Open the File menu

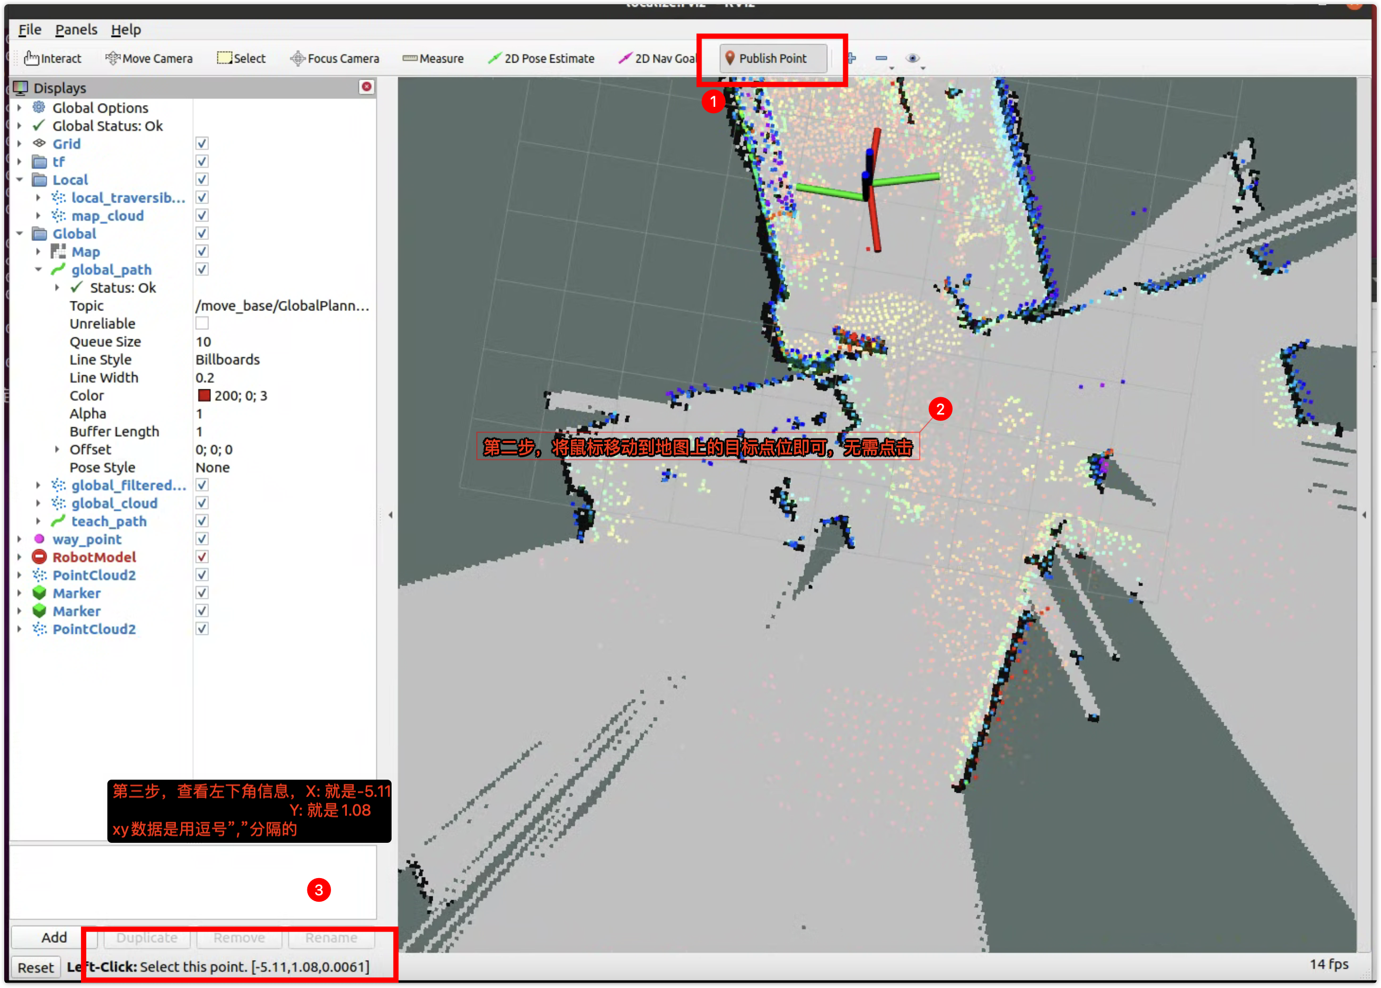pos(29,29)
